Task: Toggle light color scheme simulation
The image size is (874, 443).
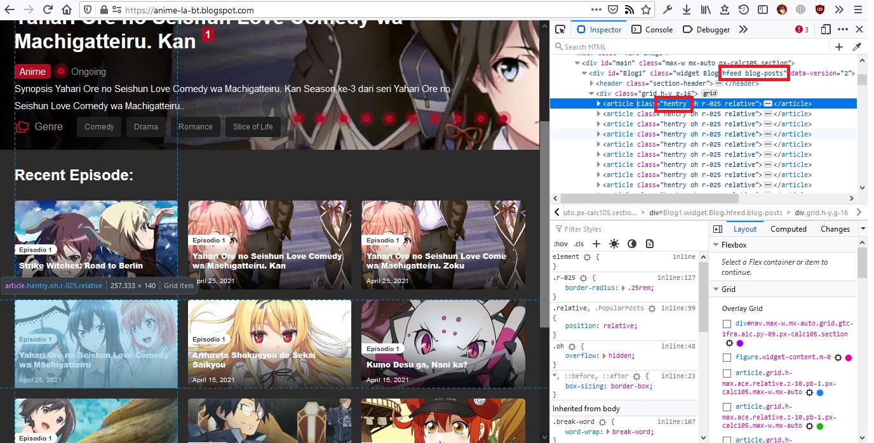Action: click(614, 244)
